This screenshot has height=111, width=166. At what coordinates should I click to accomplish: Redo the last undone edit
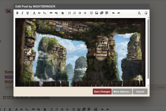click(x=118, y=13)
